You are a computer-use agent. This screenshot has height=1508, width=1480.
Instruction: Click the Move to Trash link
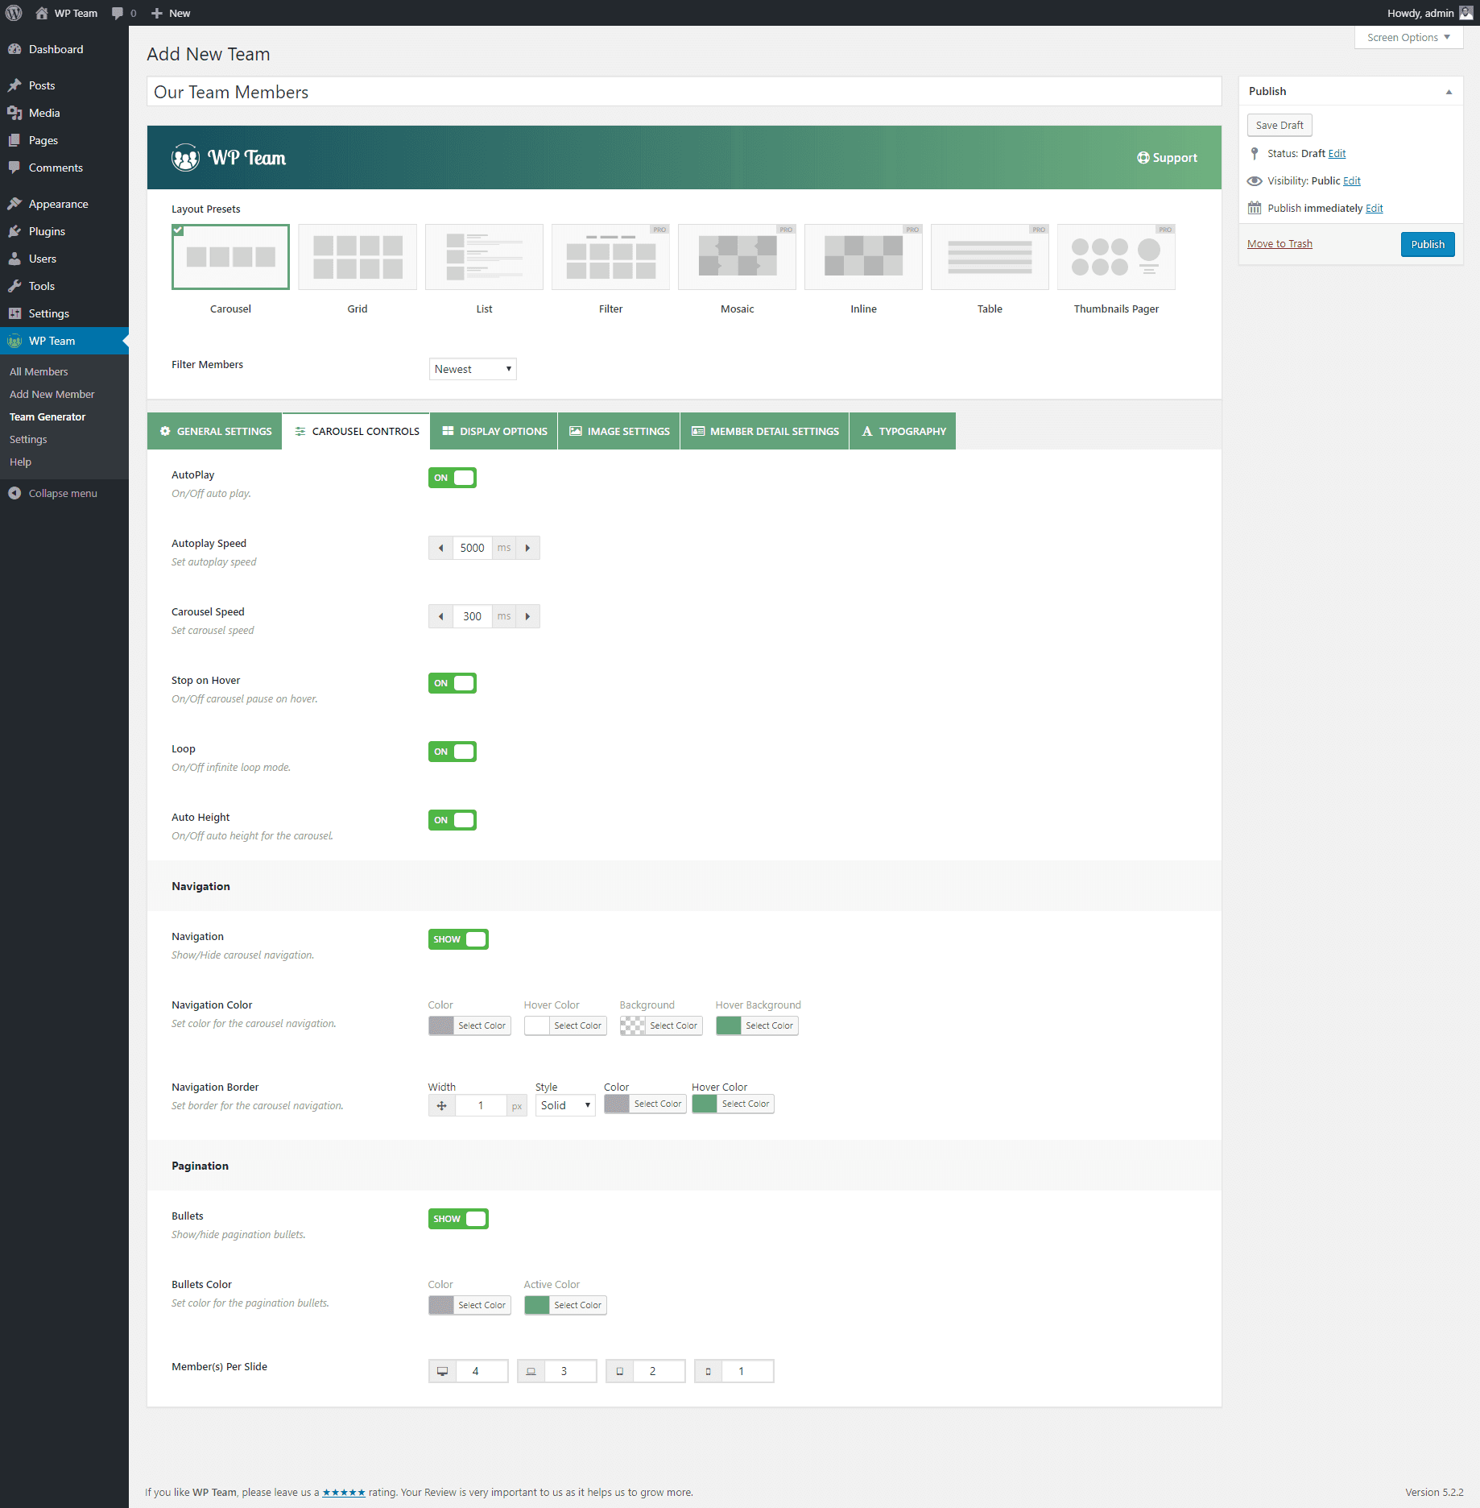tap(1279, 244)
